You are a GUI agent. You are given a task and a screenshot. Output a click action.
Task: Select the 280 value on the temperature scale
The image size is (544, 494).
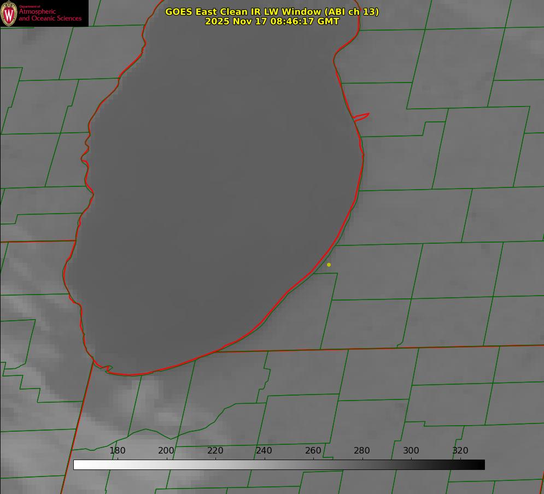click(x=362, y=450)
